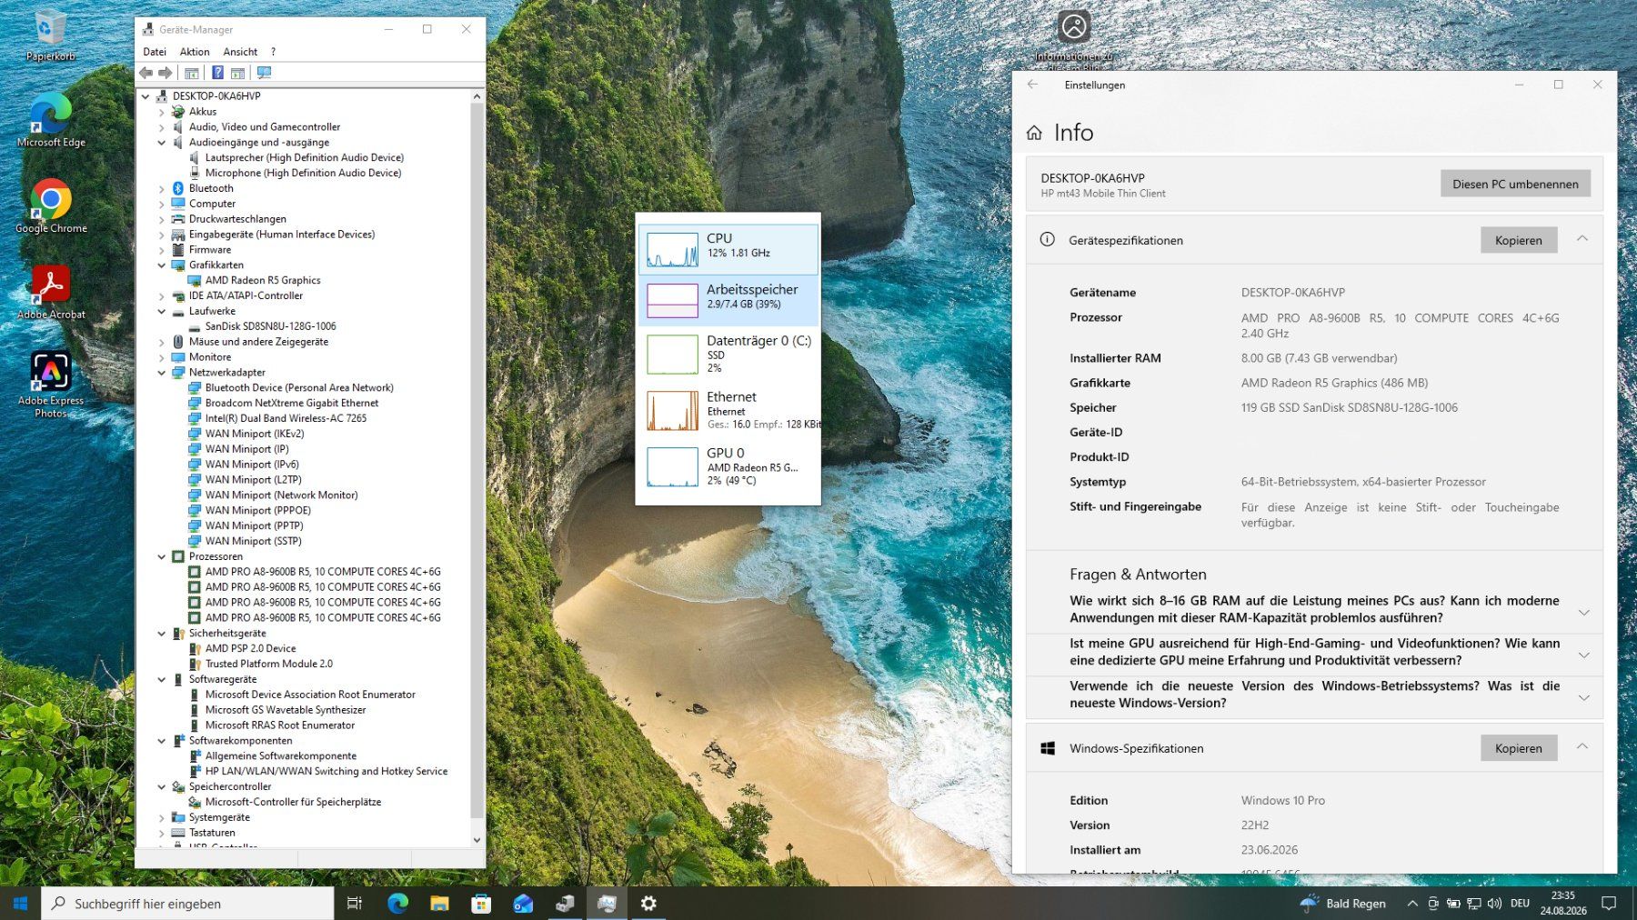Click the Back arrow in Geräte-Manager toolbar
Viewport: 1637px width, 920px height.
click(146, 73)
